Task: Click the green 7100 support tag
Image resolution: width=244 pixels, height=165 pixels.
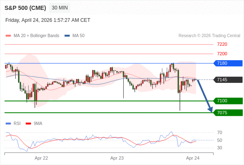Action: coord(228,101)
